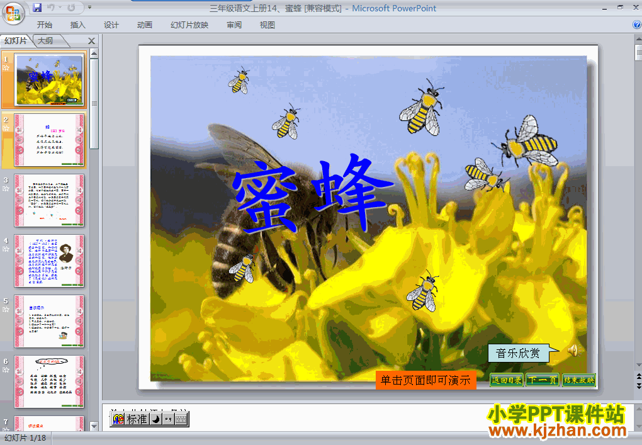Switch to the 大纲 pane tab

click(46, 40)
